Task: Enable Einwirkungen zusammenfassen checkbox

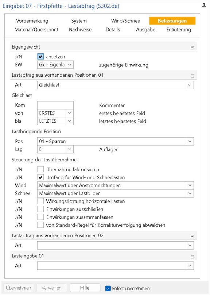Action: [40, 217]
